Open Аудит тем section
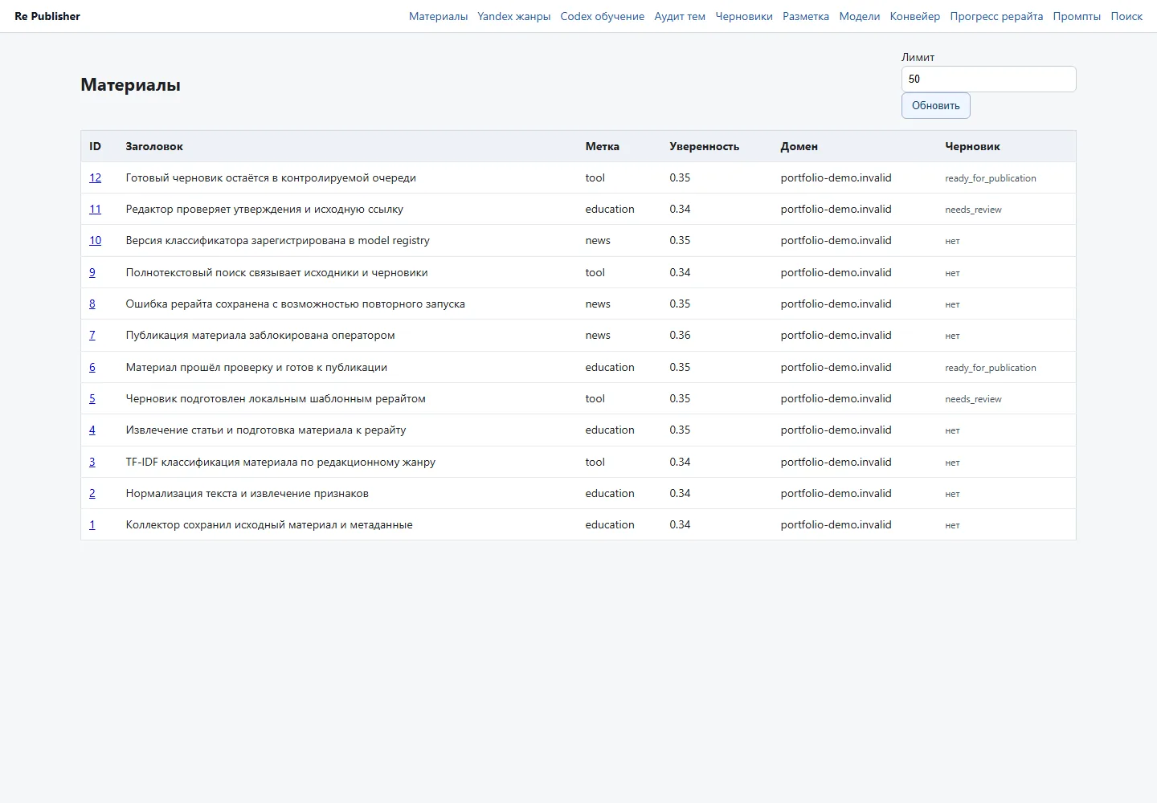The width and height of the screenshot is (1157, 803). pos(680,16)
